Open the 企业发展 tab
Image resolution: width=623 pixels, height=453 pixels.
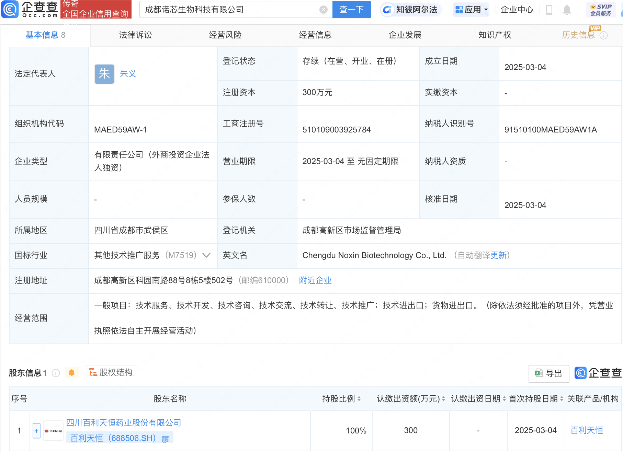click(x=405, y=35)
